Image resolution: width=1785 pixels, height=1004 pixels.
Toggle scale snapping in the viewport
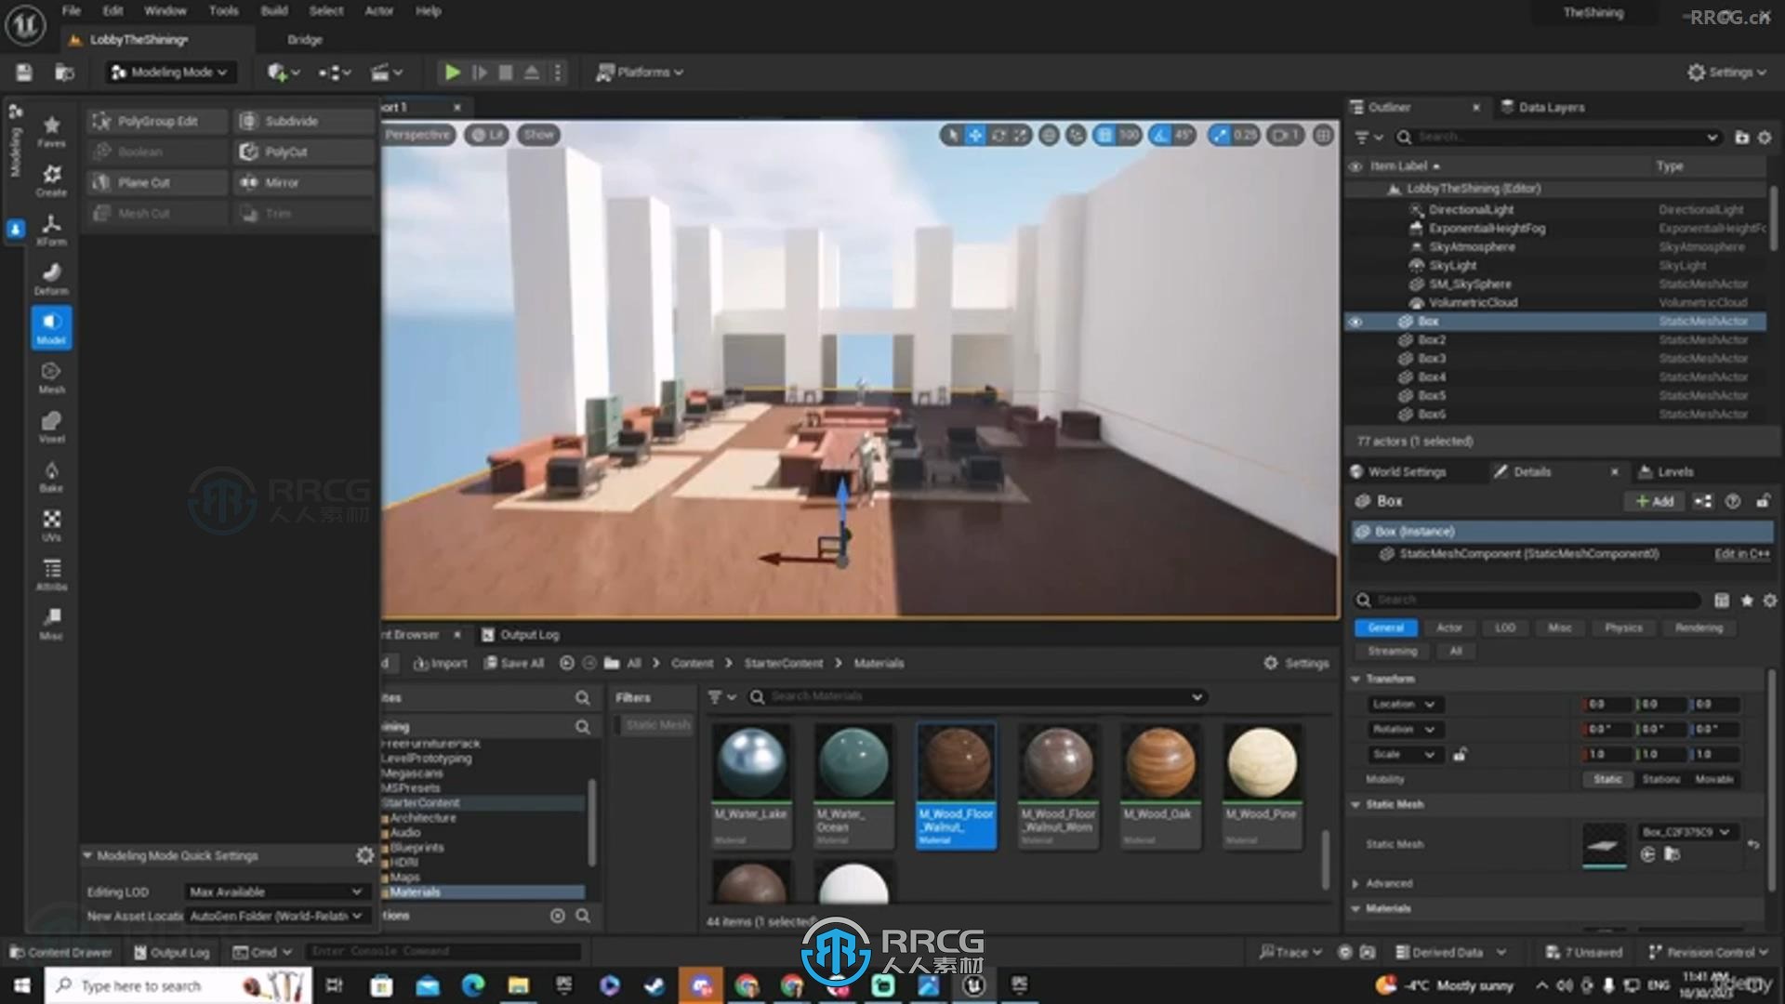[x=1218, y=136]
